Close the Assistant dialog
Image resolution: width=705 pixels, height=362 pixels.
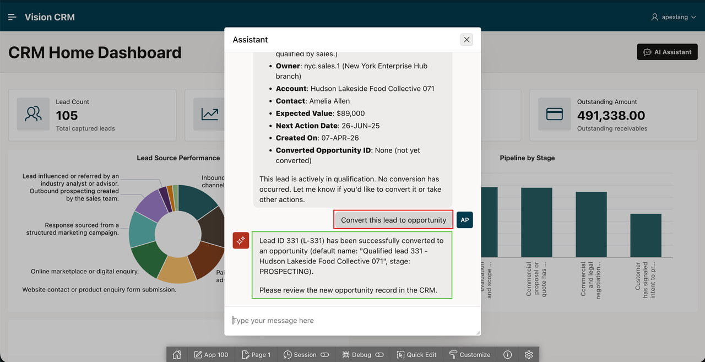467,40
